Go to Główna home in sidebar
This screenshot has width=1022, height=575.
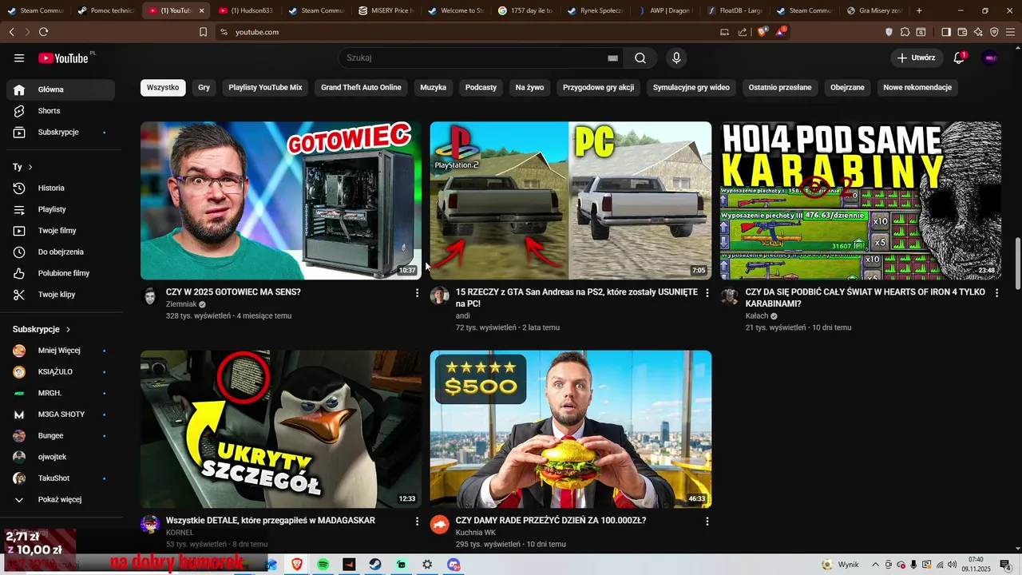point(61,89)
